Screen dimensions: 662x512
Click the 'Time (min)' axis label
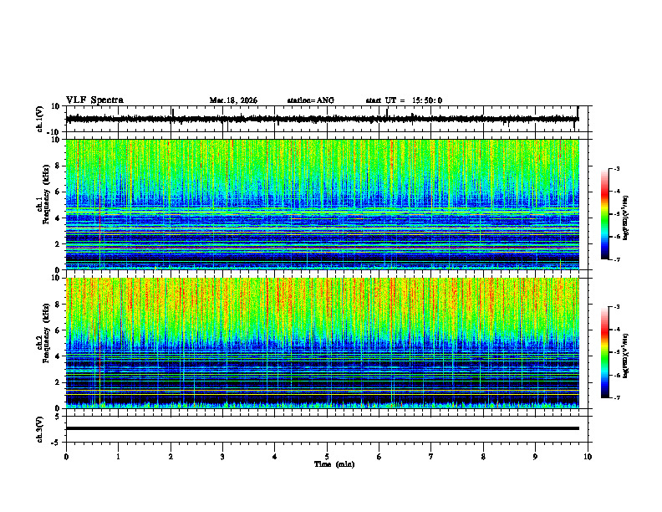pyautogui.click(x=334, y=464)
